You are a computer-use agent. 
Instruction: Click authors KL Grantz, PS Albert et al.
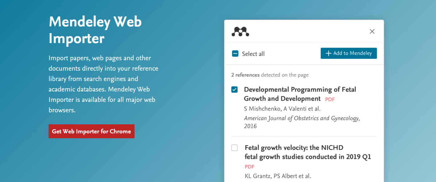click(278, 176)
